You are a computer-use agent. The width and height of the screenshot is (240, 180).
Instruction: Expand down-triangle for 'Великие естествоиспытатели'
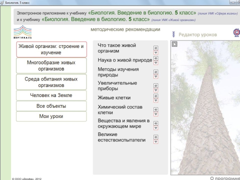click(x=156, y=142)
